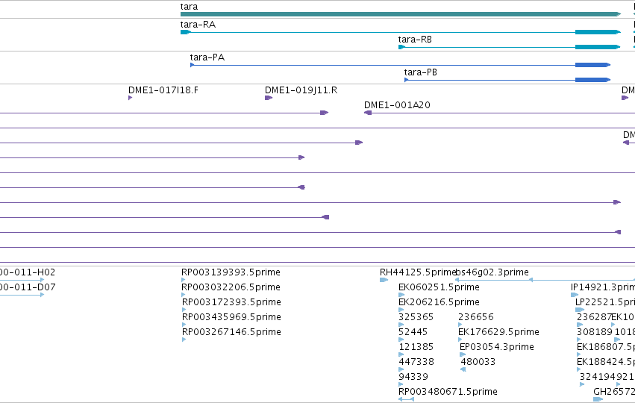The image size is (635, 403).
Task: Click the EP03054.3prime label
Action: (497, 347)
